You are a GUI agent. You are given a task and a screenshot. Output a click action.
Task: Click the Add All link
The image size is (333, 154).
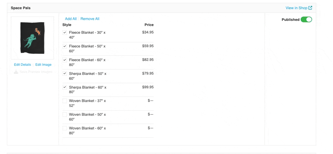[71, 19]
